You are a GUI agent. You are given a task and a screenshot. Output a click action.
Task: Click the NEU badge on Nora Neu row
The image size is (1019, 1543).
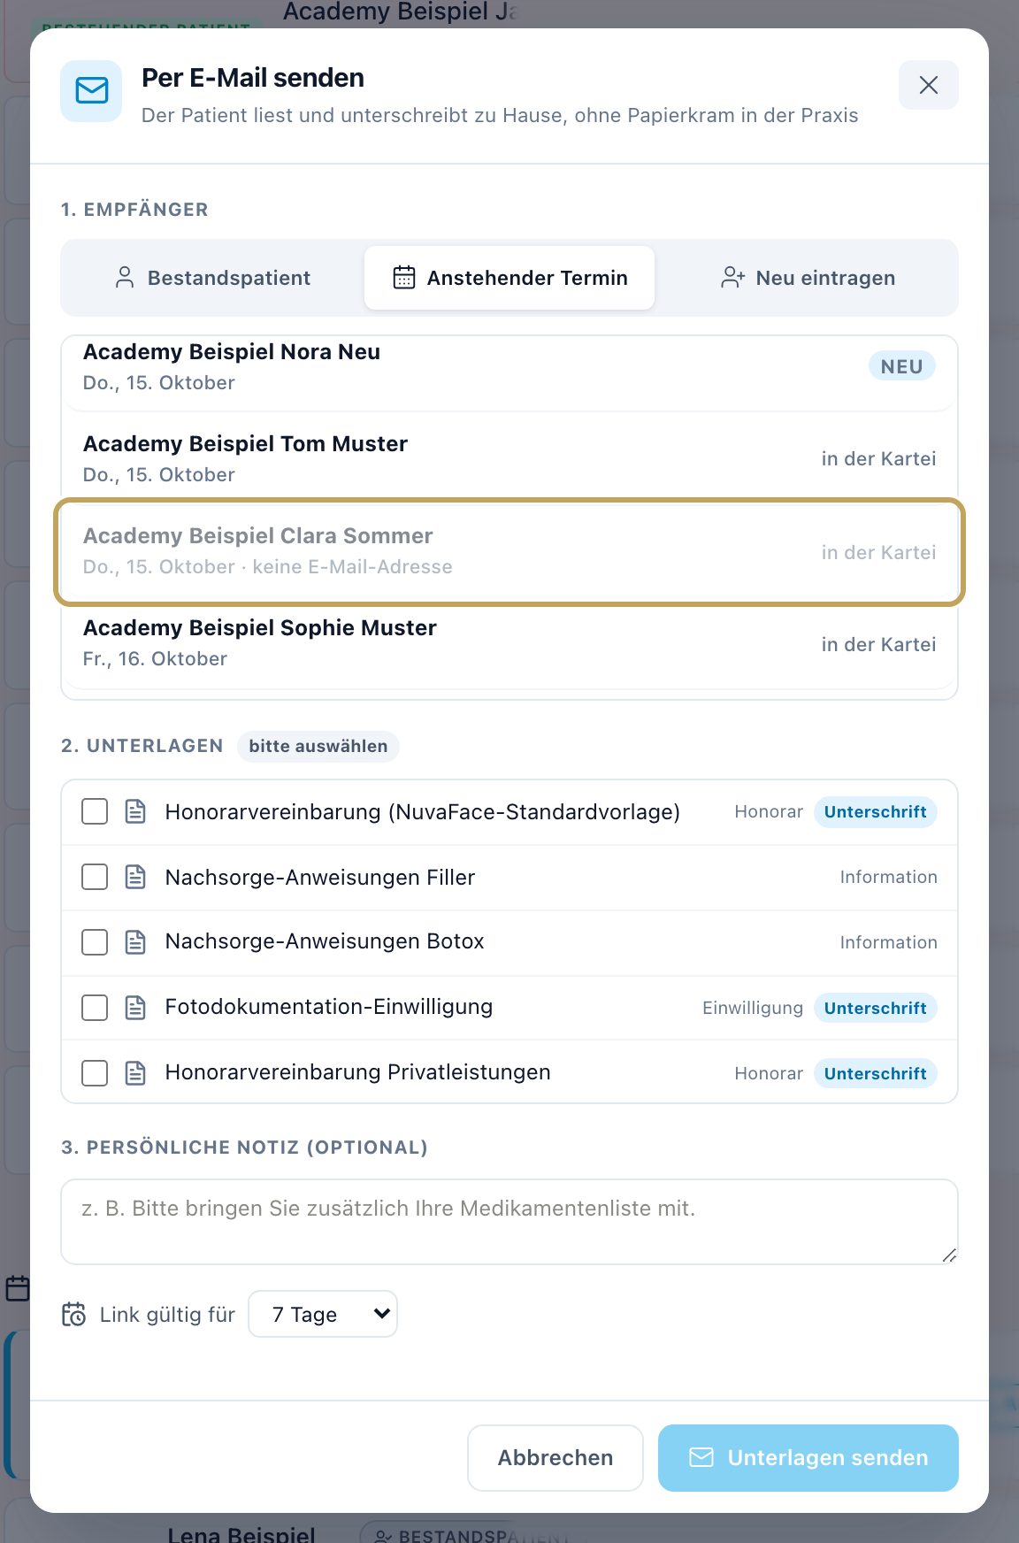(901, 366)
